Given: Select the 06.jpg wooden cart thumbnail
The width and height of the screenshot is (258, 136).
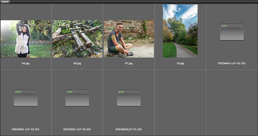Looking at the screenshot, I should tap(77, 39).
